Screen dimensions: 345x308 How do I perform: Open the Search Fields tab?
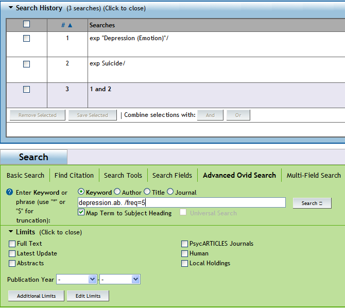click(172, 175)
